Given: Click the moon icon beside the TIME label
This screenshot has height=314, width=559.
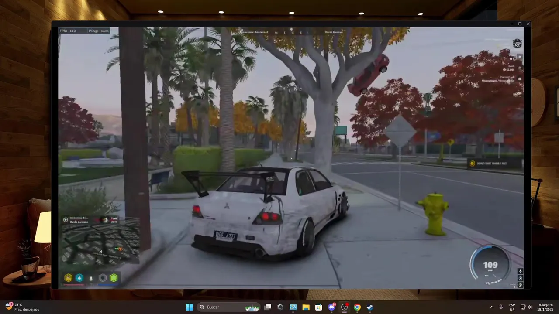Looking at the screenshot, I should pos(105,220).
